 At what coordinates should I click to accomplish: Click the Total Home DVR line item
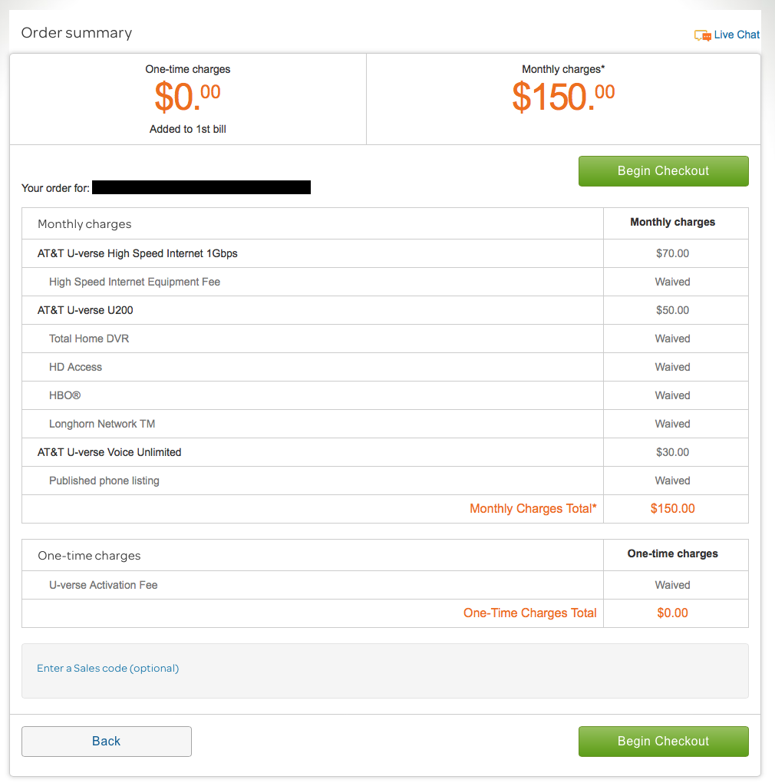[x=89, y=339]
